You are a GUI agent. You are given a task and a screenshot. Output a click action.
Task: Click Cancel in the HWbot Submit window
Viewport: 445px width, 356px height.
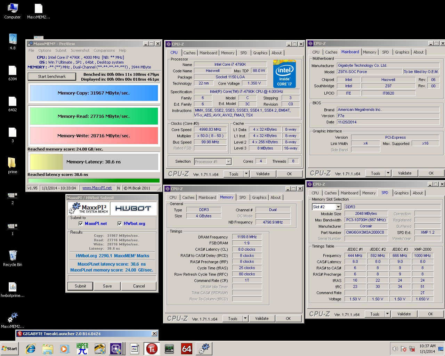coord(139,286)
